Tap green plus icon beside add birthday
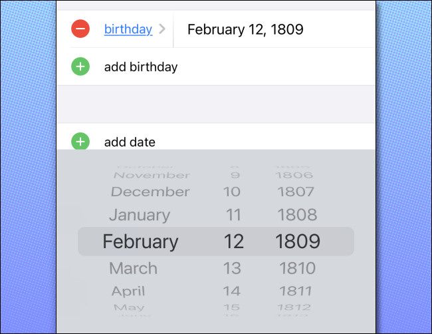Image resolution: width=432 pixels, height=334 pixels. coord(80,67)
